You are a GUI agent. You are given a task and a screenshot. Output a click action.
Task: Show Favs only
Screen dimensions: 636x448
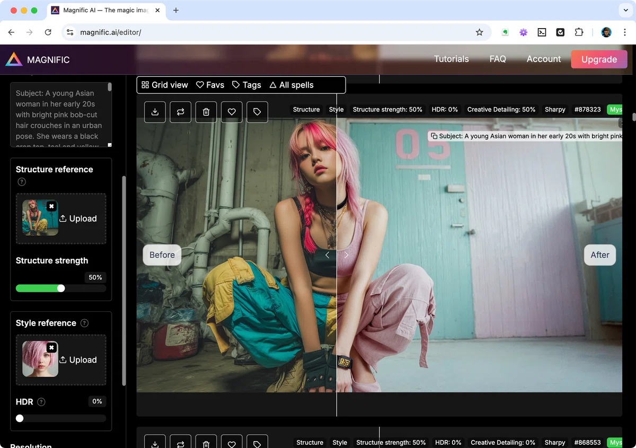coord(210,85)
